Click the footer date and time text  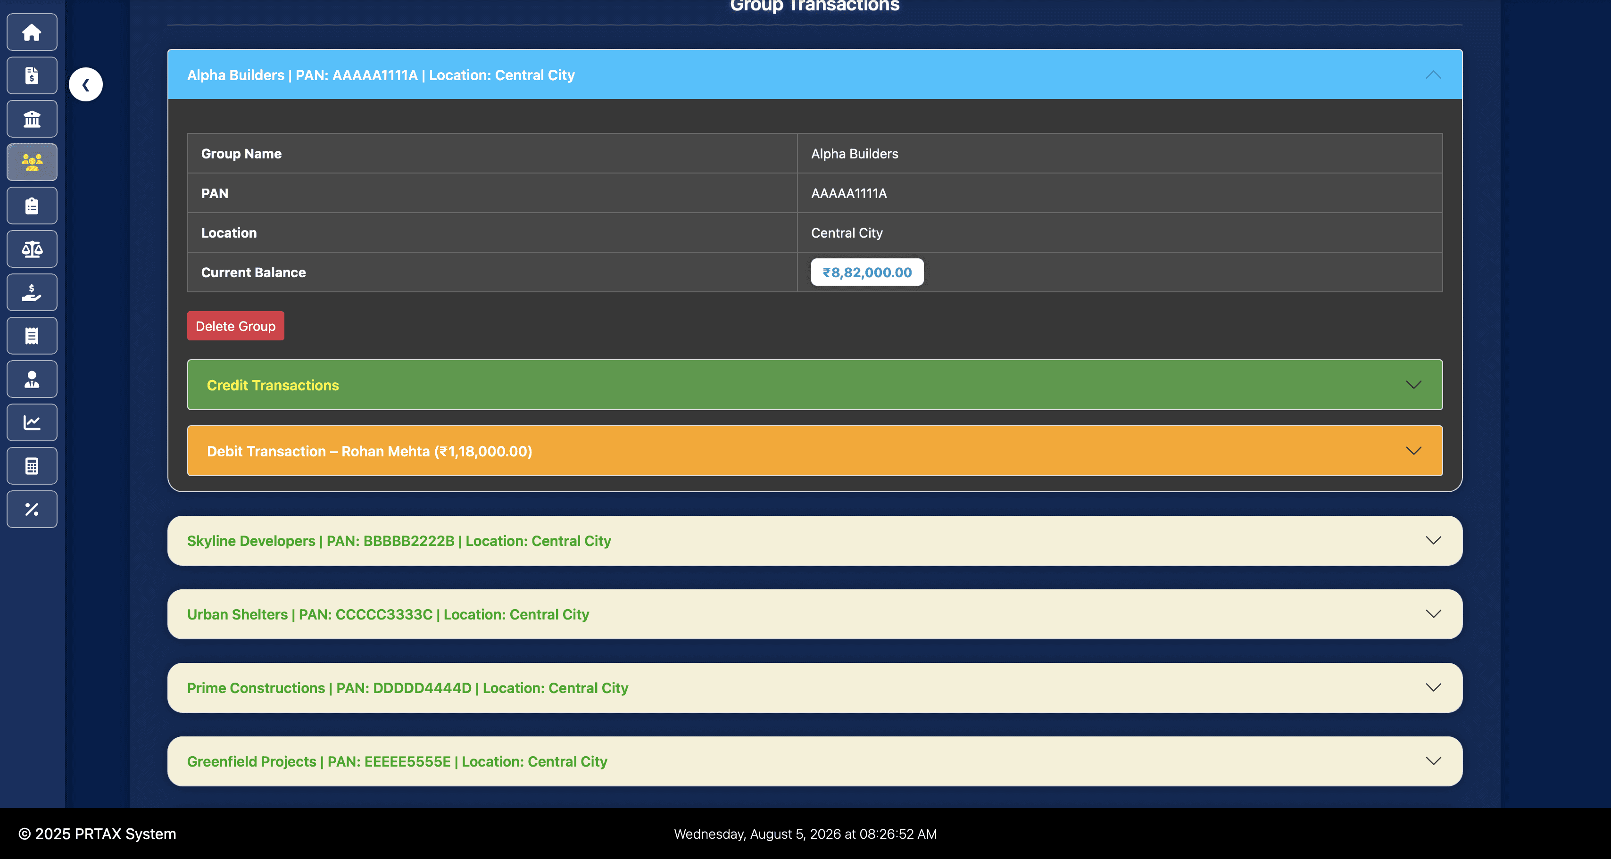click(x=805, y=834)
